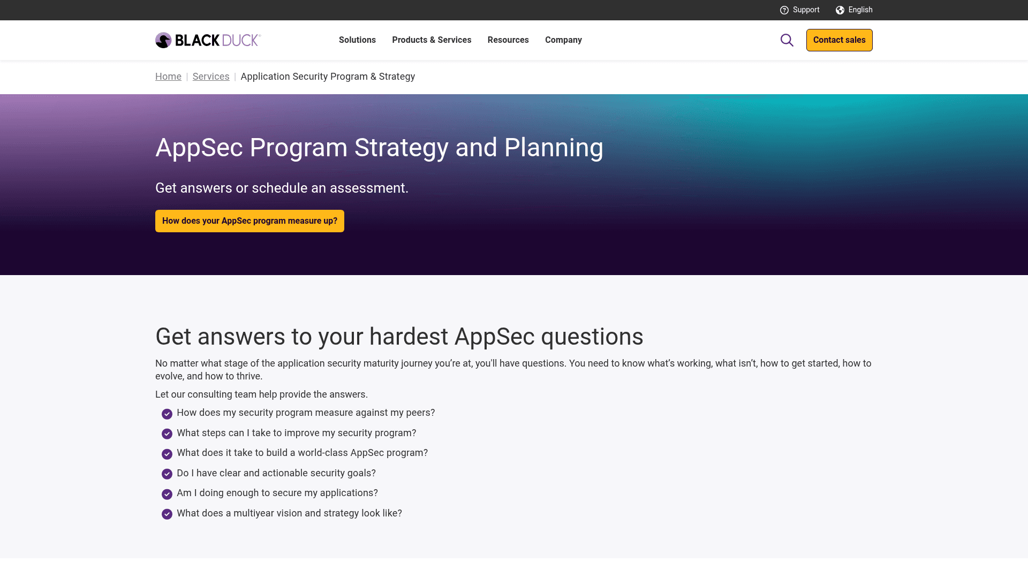The image size is (1028, 578).
Task: Expand the Resources menu
Action: (x=508, y=40)
